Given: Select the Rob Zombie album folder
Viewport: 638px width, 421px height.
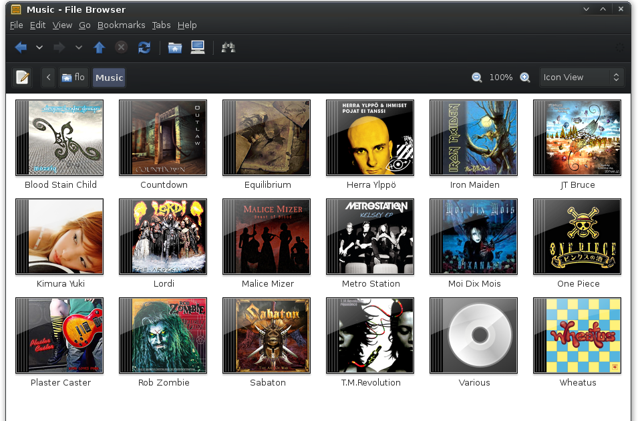Looking at the screenshot, I should point(163,335).
